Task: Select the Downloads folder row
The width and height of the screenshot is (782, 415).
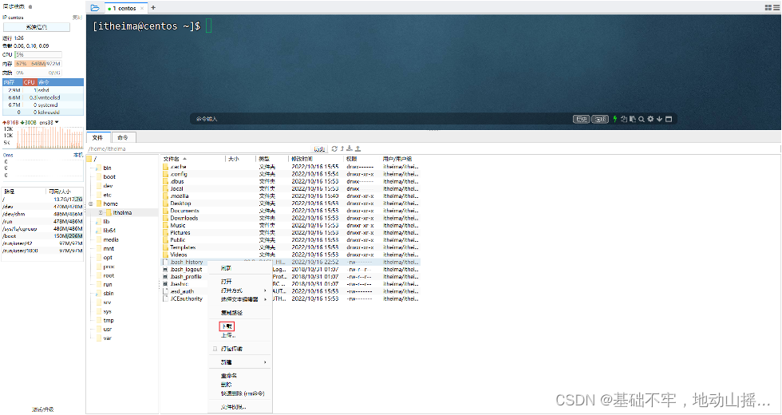Action: pyautogui.click(x=290, y=218)
